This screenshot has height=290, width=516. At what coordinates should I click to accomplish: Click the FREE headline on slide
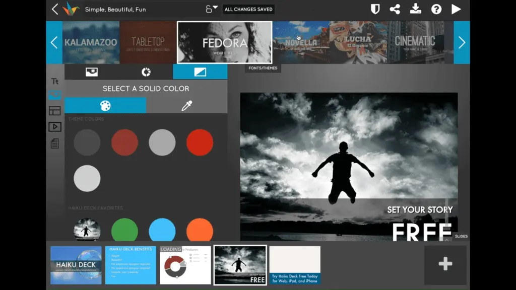(x=422, y=232)
